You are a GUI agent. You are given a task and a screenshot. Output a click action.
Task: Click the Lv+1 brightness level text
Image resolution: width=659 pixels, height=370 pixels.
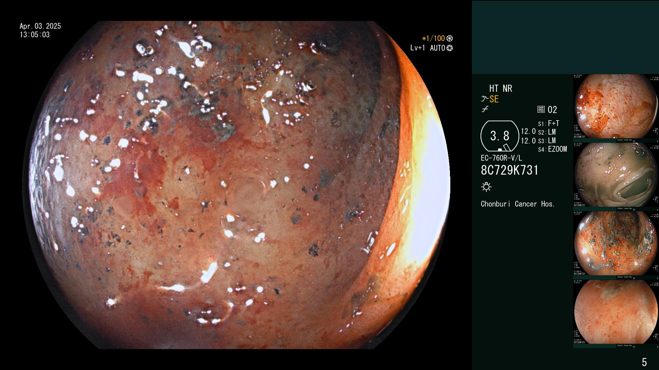tap(417, 48)
